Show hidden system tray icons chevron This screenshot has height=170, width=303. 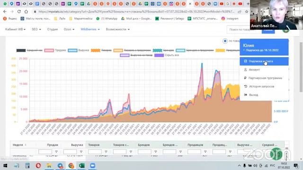click(239, 166)
